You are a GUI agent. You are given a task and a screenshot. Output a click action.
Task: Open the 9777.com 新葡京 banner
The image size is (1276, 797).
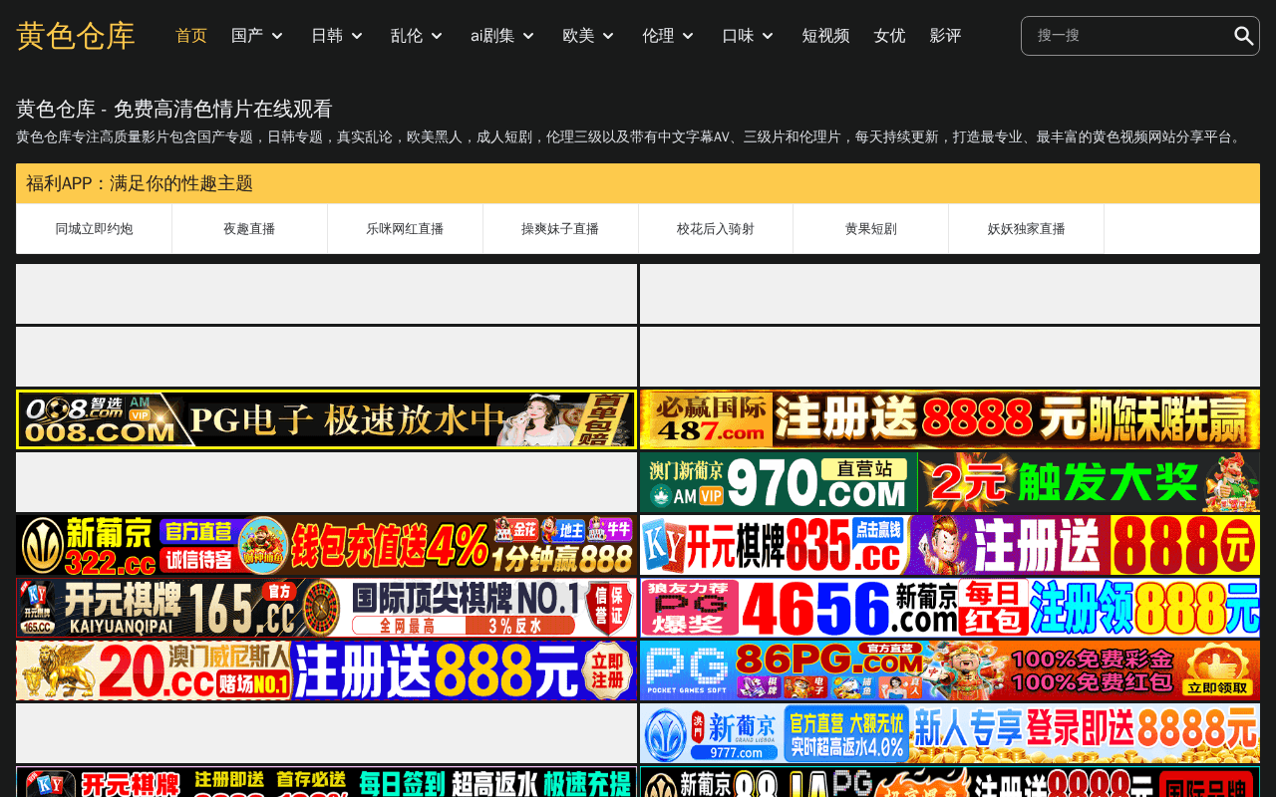pyautogui.click(x=950, y=733)
